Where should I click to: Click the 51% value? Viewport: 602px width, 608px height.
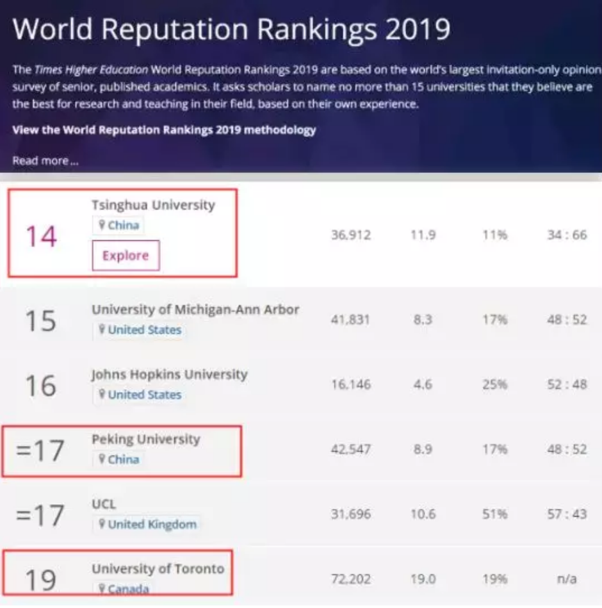coord(494,514)
